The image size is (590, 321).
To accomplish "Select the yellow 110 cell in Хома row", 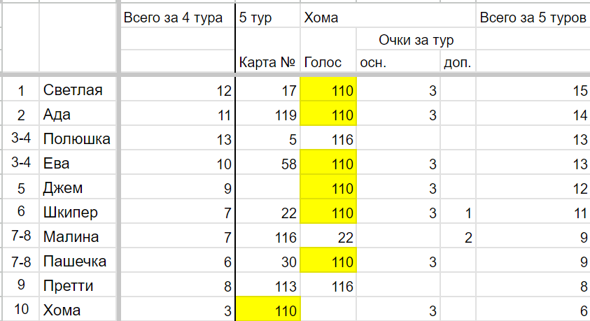I will pos(268,310).
